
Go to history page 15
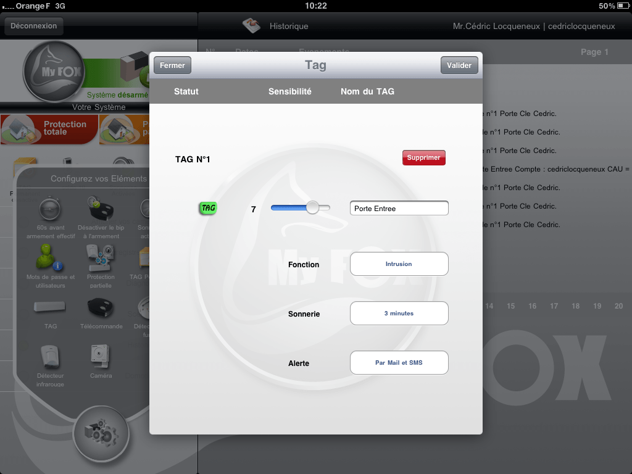pos(510,306)
